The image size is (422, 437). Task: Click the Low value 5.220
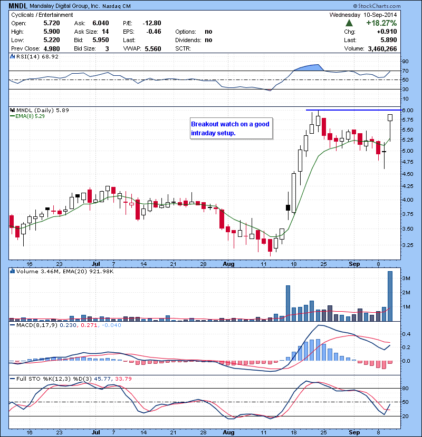click(x=52, y=40)
